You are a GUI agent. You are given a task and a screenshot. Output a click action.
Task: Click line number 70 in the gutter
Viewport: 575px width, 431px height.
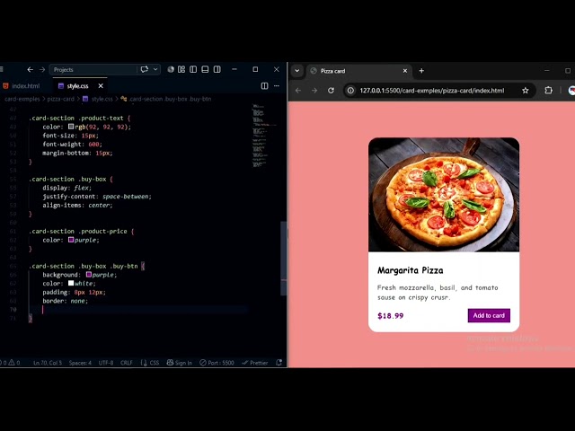point(13,310)
